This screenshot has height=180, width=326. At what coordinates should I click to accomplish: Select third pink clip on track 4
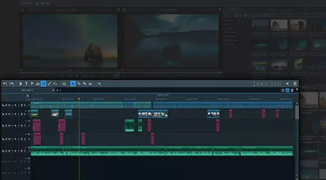coord(83,139)
